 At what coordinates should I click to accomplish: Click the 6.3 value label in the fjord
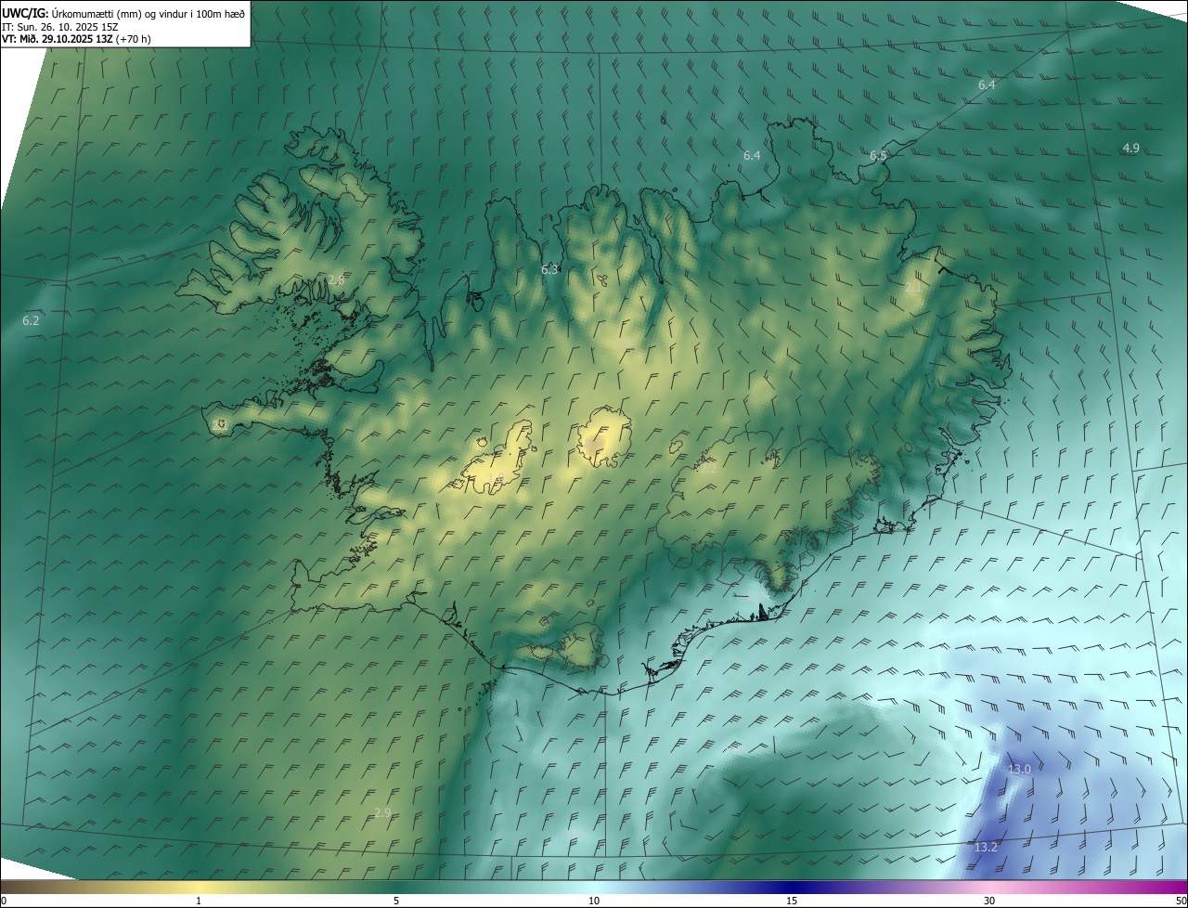click(x=549, y=270)
